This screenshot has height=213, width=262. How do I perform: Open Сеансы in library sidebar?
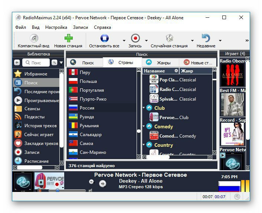[x=36, y=109]
